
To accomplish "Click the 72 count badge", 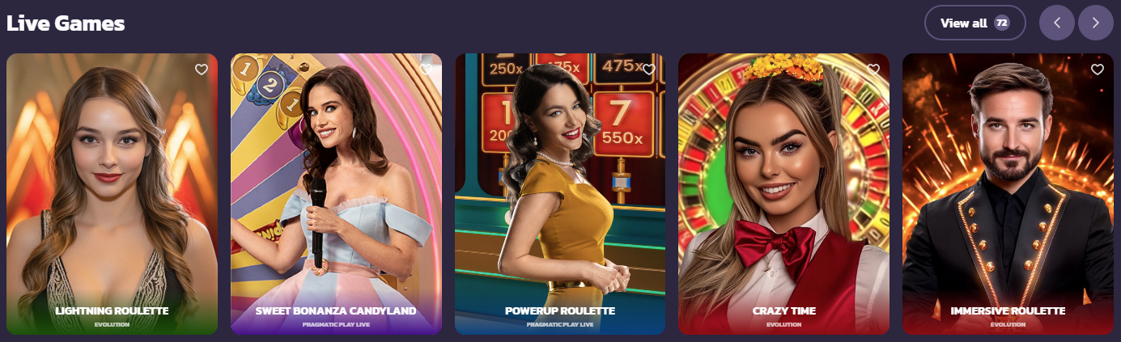I will coord(1002,23).
